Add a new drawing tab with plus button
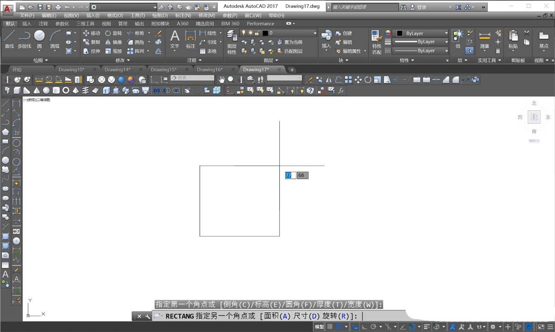The image size is (555, 332). pos(292,70)
